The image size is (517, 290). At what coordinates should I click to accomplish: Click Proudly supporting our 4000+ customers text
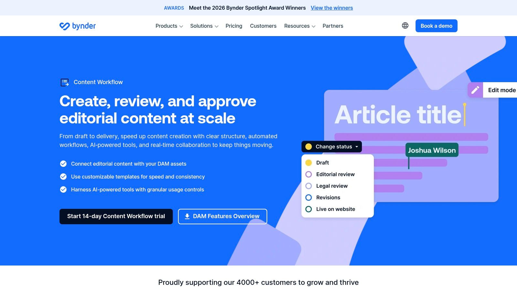click(258, 283)
